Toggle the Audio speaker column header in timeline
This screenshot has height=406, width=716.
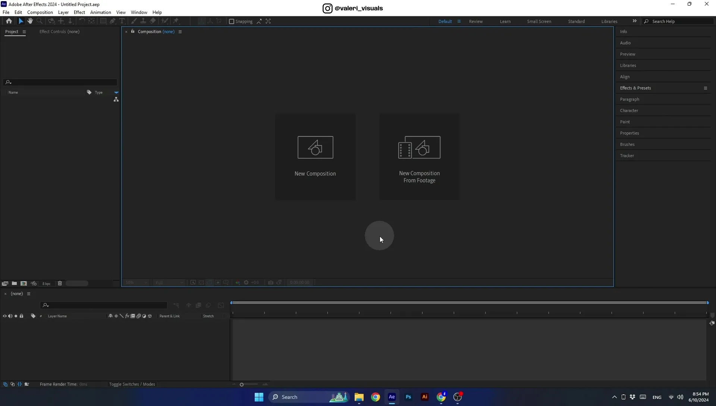click(10, 316)
